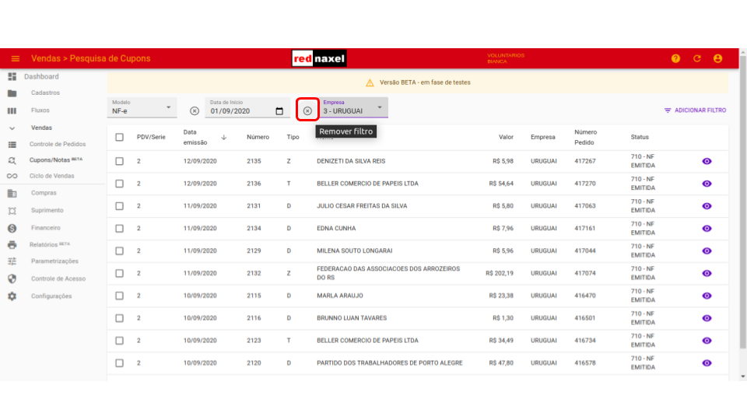View details of EDNA CUNHA coupon

pyautogui.click(x=707, y=228)
